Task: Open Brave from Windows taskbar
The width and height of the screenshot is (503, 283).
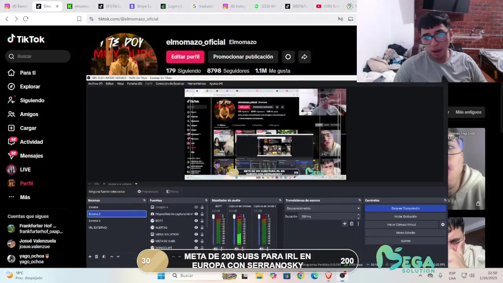Action: coord(329,276)
